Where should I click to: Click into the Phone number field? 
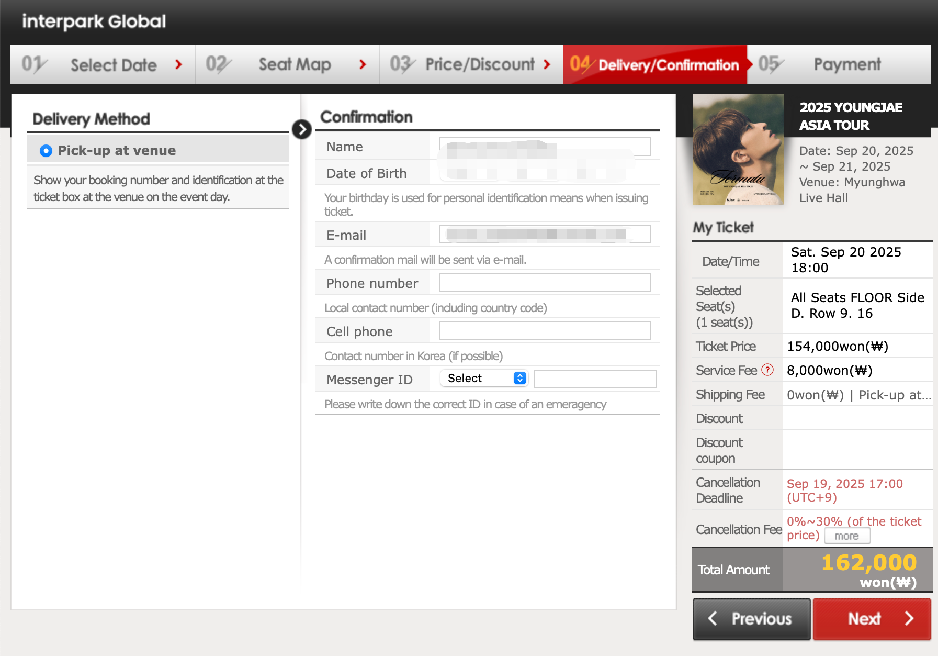pos(545,282)
